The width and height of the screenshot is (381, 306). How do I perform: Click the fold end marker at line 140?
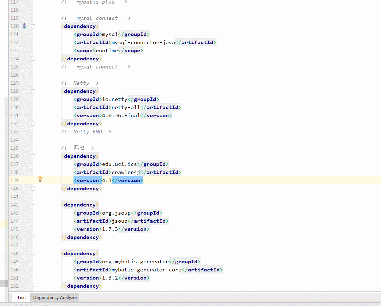pos(33,188)
